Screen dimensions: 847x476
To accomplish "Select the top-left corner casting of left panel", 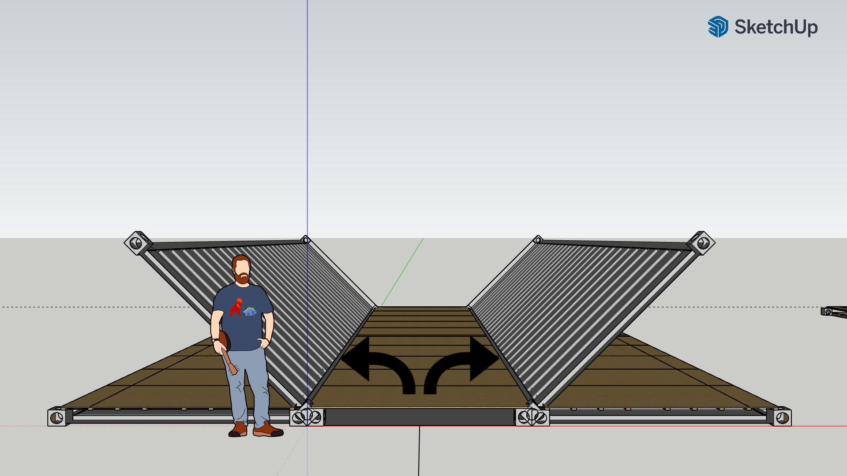I will (x=137, y=243).
